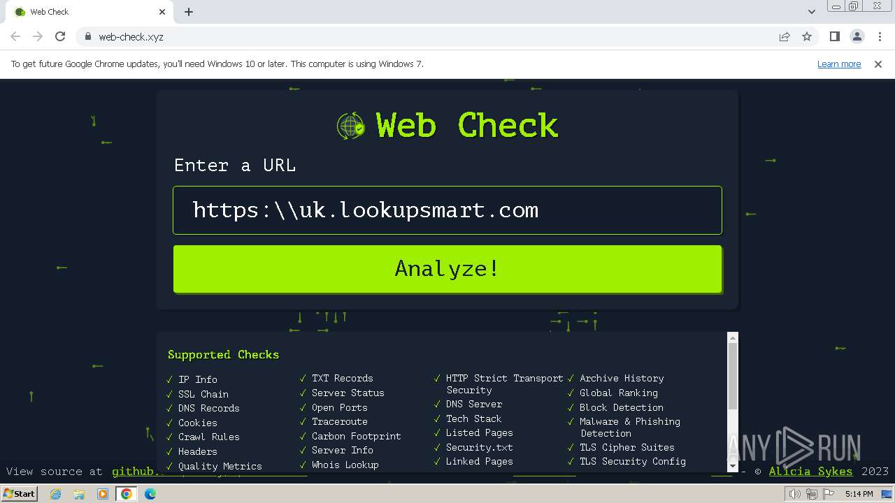Click the Carbon Footprint check item
Image resolution: width=895 pixels, height=503 pixels.
click(357, 436)
